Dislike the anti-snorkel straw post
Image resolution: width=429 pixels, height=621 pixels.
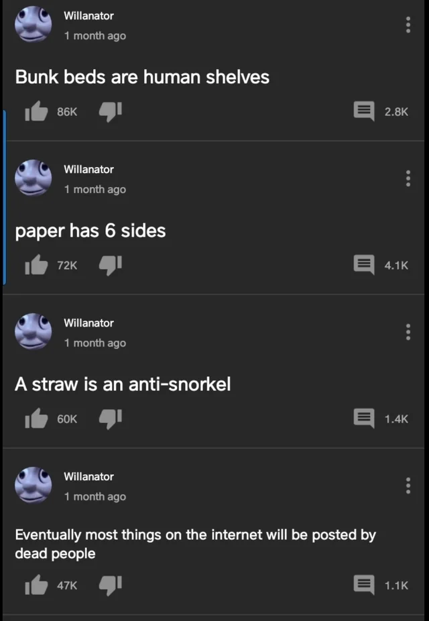[110, 419]
